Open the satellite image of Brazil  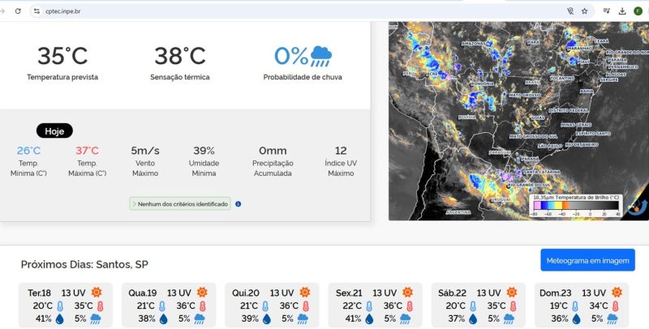(x=518, y=121)
